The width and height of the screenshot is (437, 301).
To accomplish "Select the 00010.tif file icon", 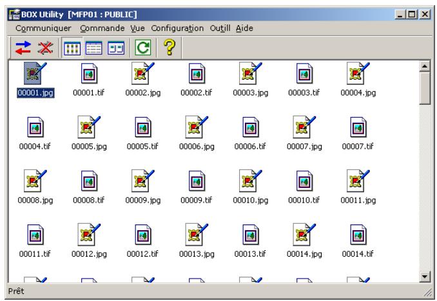I will tap(304, 181).
